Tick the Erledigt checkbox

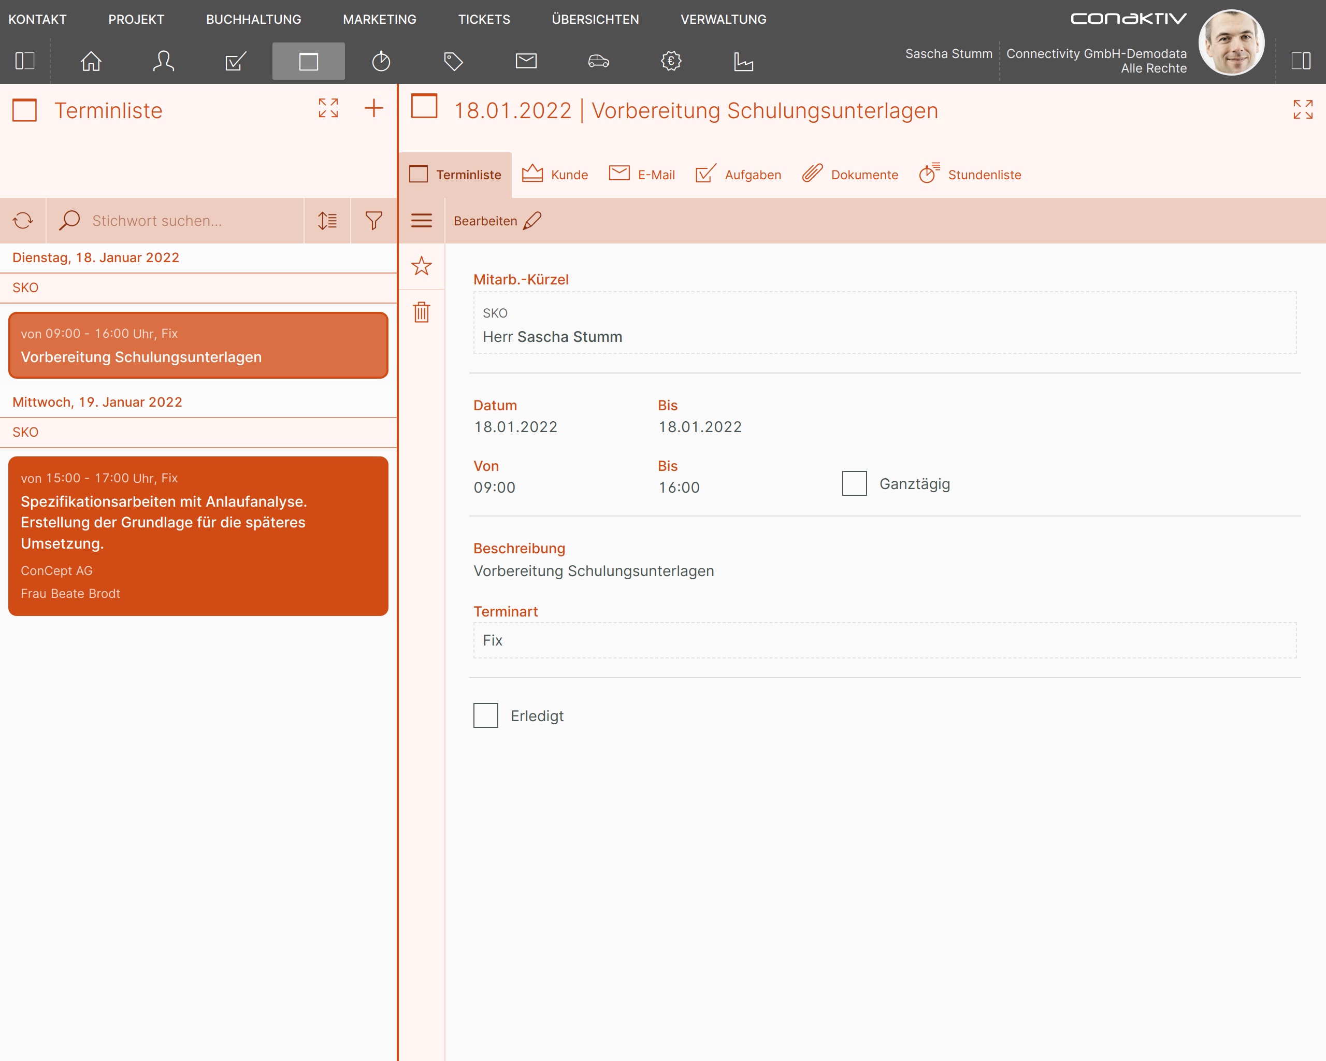click(x=486, y=715)
